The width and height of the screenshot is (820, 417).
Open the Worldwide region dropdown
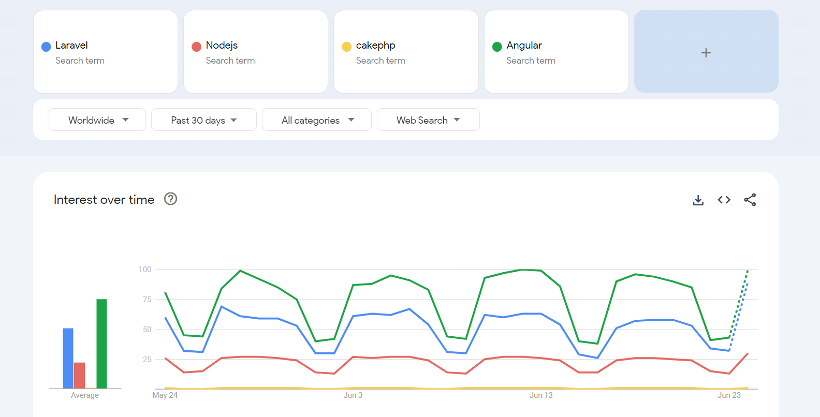tap(97, 120)
